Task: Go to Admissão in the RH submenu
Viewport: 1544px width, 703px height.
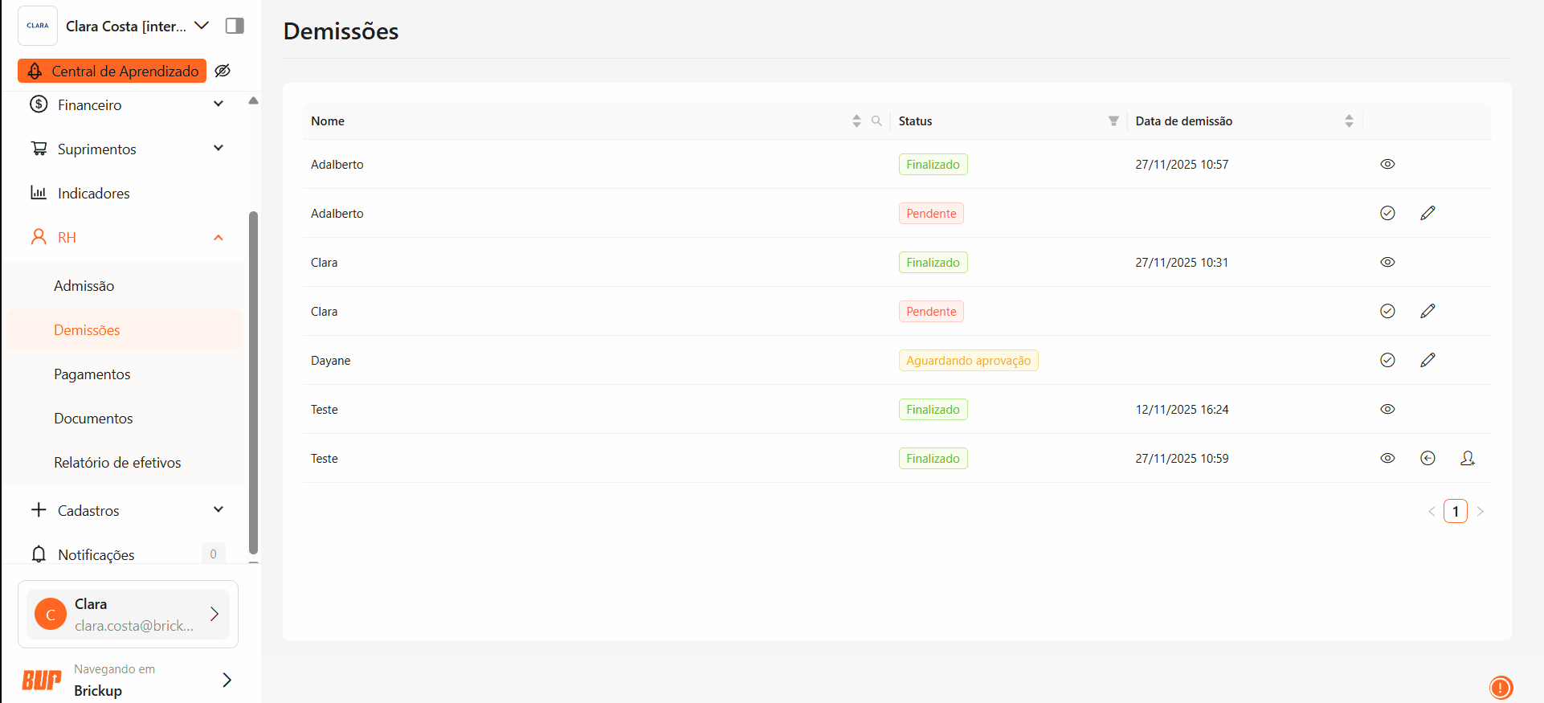Action: pyautogui.click(x=84, y=286)
